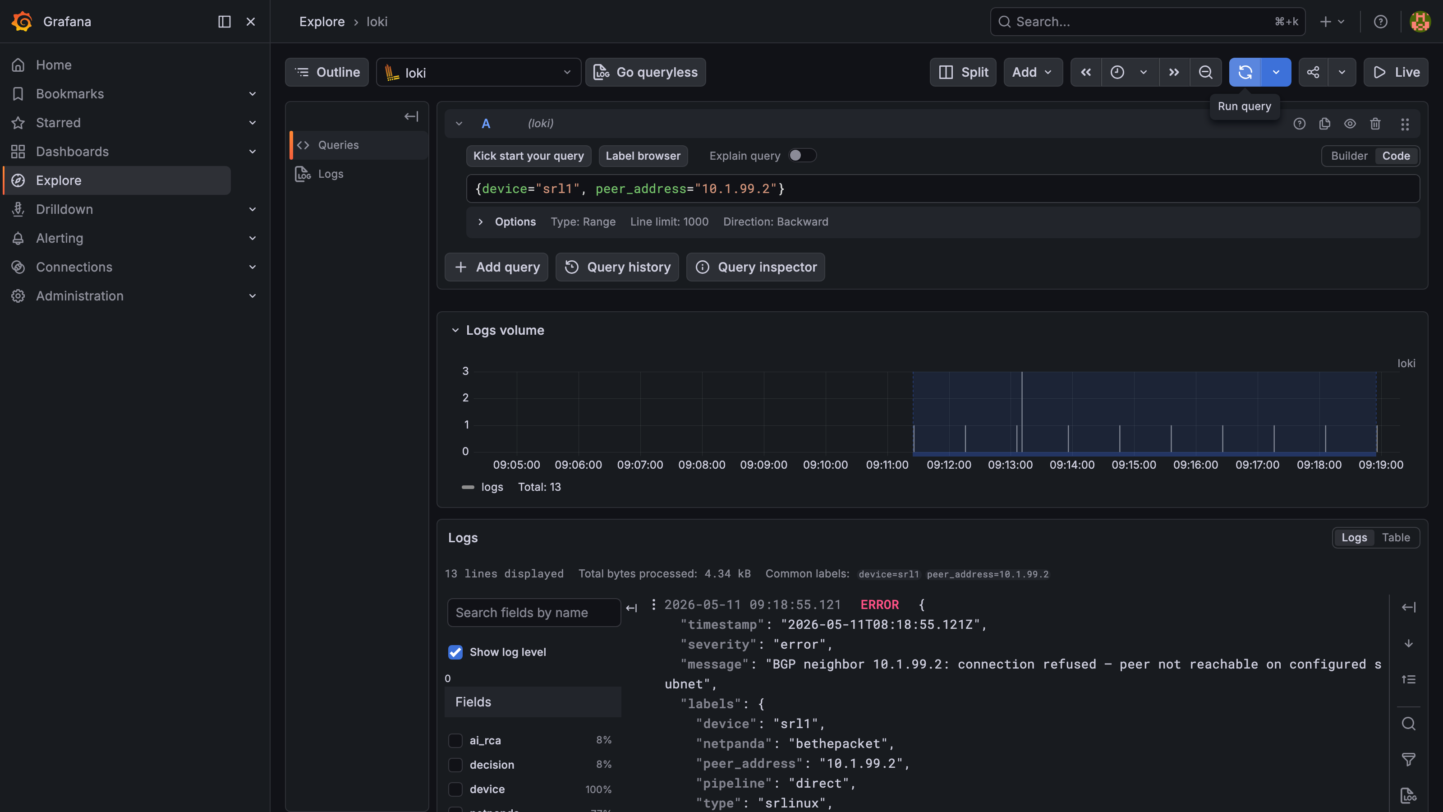Click Kick start your query

pyautogui.click(x=528, y=156)
